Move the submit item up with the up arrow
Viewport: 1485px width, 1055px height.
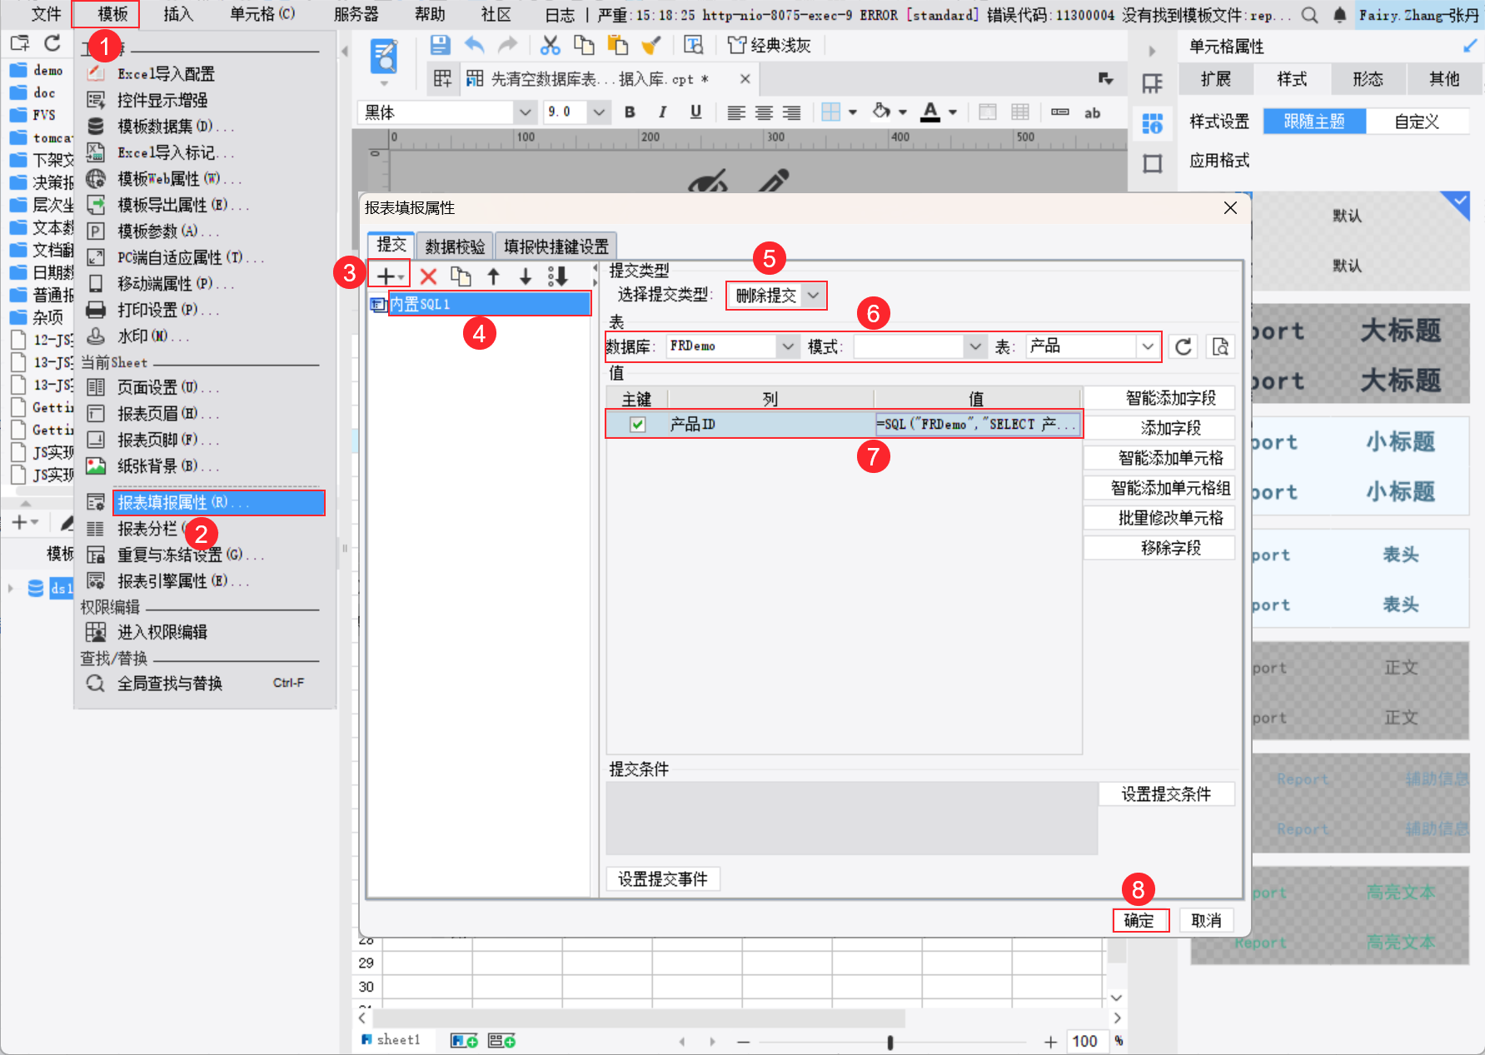pyautogui.click(x=493, y=276)
